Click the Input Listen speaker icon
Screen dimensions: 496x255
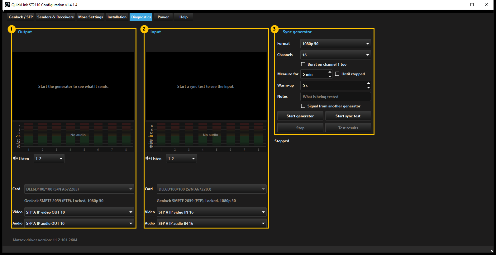pos(148,158)
